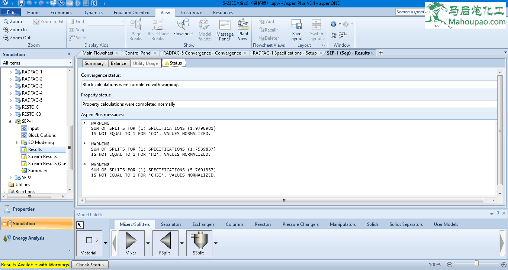This screenshot has width=508, height=270.
Task: Select the Simulation environment button
Action: click(37, 224)
